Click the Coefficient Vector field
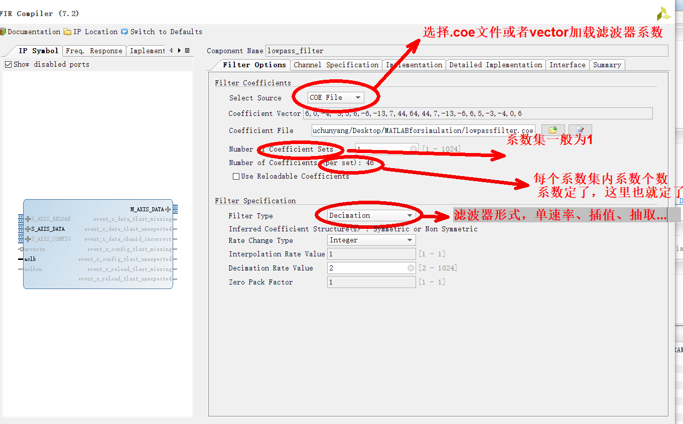Viewport: 683px width, 424px height. [x=478, y=113]
